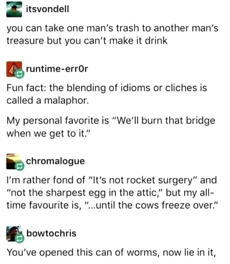Visit the chromalogue blog name
Image resolution: width=230 pixels, height=264 pixels.
coord(55,161)
